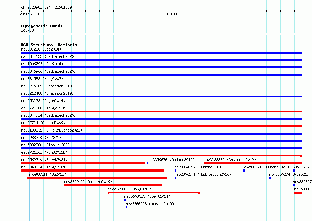Click the Cytogenetic Bands track title
The image size is (312, 221).
[42, 26]
